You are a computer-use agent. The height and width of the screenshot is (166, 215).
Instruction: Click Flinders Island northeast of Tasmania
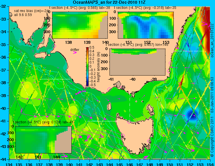pyautogui.click(x=151, y=109)
